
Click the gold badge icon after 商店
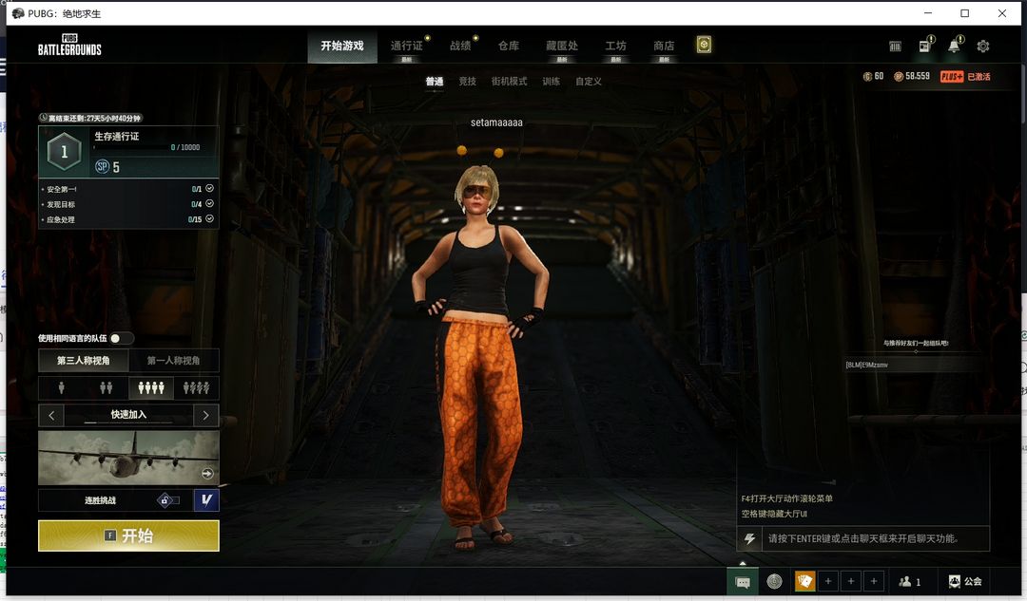(x=704, y=45)
